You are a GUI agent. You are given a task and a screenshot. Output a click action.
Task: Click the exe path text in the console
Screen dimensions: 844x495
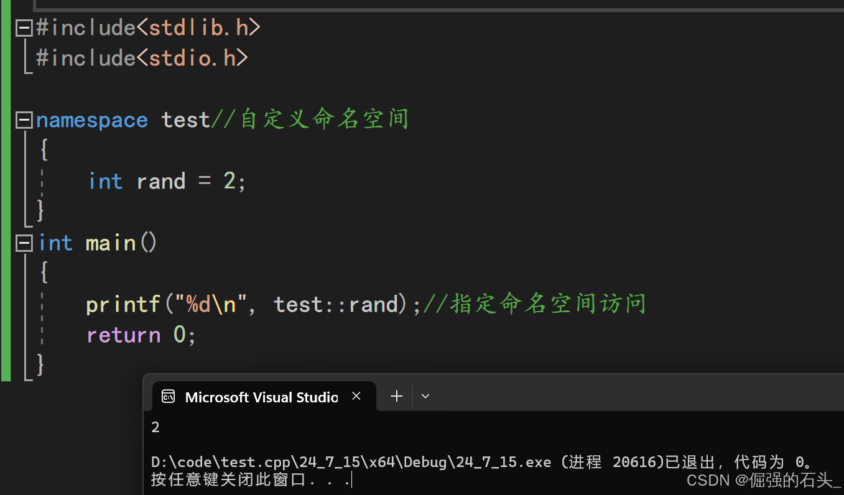point(348,461)
